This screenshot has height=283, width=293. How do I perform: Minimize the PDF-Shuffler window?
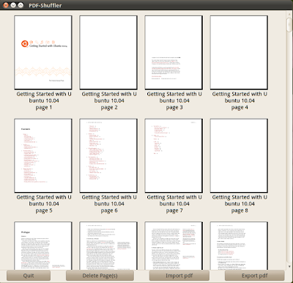point(13,5)
